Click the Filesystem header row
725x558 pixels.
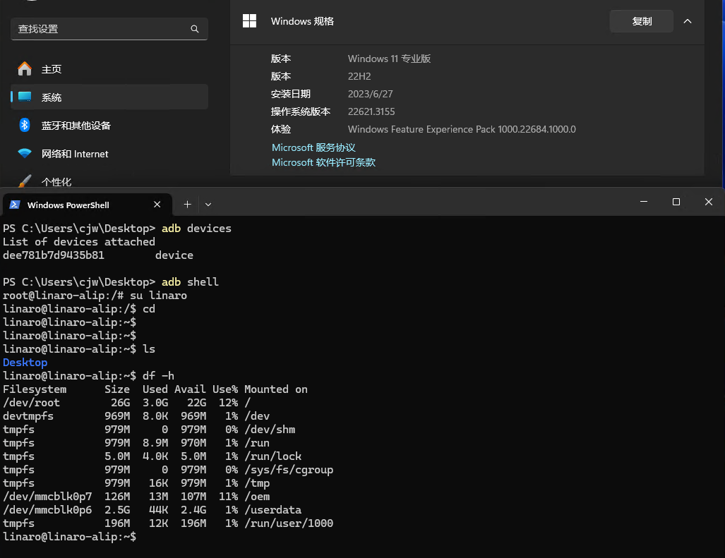(x=155, y=389)
